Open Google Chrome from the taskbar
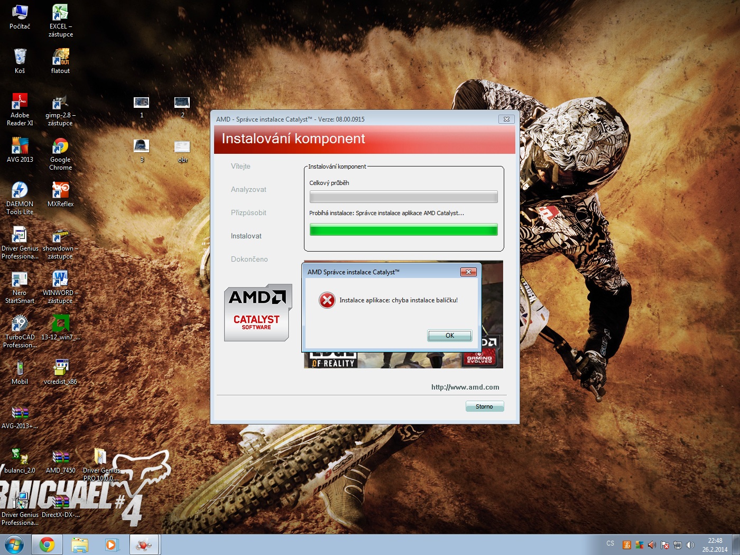This screenshot has width=740, height=555. pos(47,544)
